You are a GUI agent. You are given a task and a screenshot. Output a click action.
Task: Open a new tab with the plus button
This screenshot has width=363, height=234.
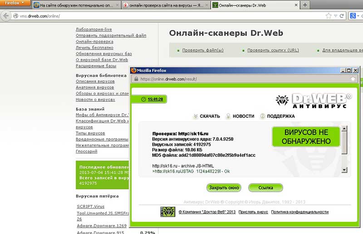305,5
